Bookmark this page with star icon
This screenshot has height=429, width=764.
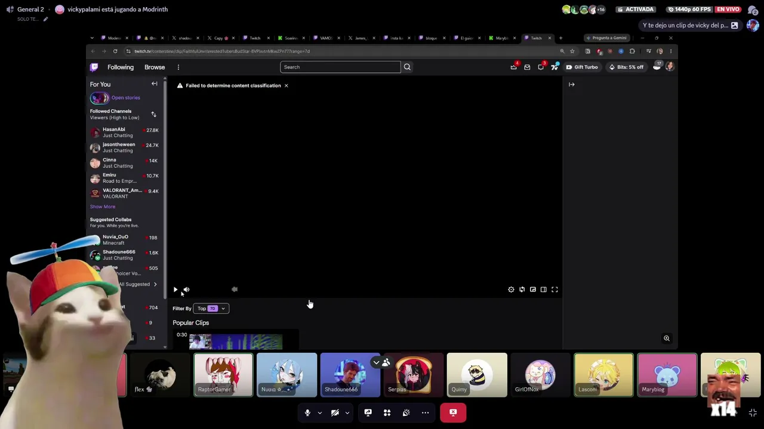click(572, 51)
